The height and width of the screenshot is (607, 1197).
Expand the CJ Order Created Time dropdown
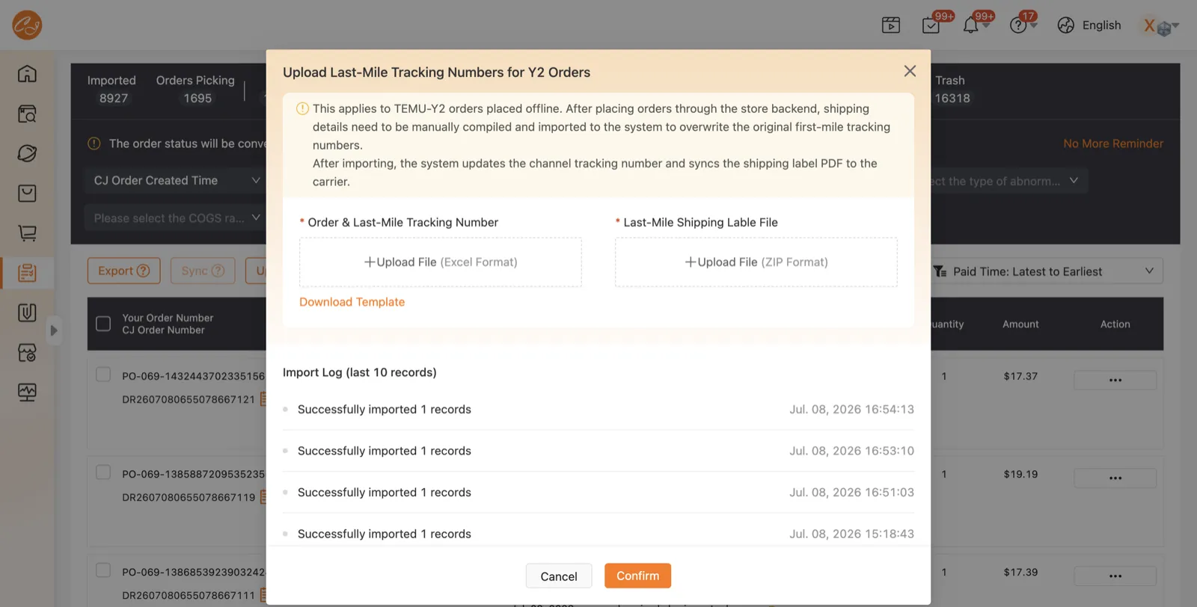[176, 180]
